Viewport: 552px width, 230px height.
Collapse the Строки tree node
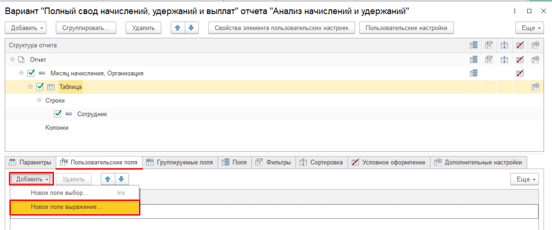tap(39, 100)
